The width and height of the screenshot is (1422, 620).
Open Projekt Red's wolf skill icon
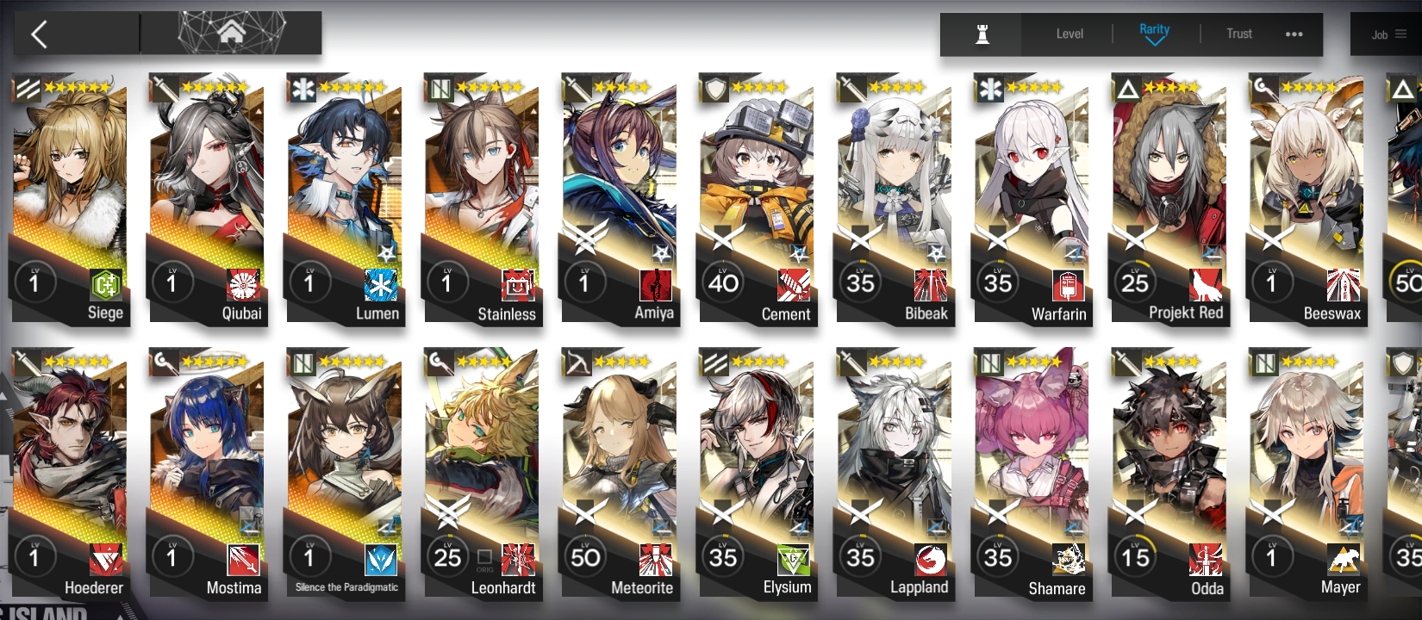(x=1206, y=283)
